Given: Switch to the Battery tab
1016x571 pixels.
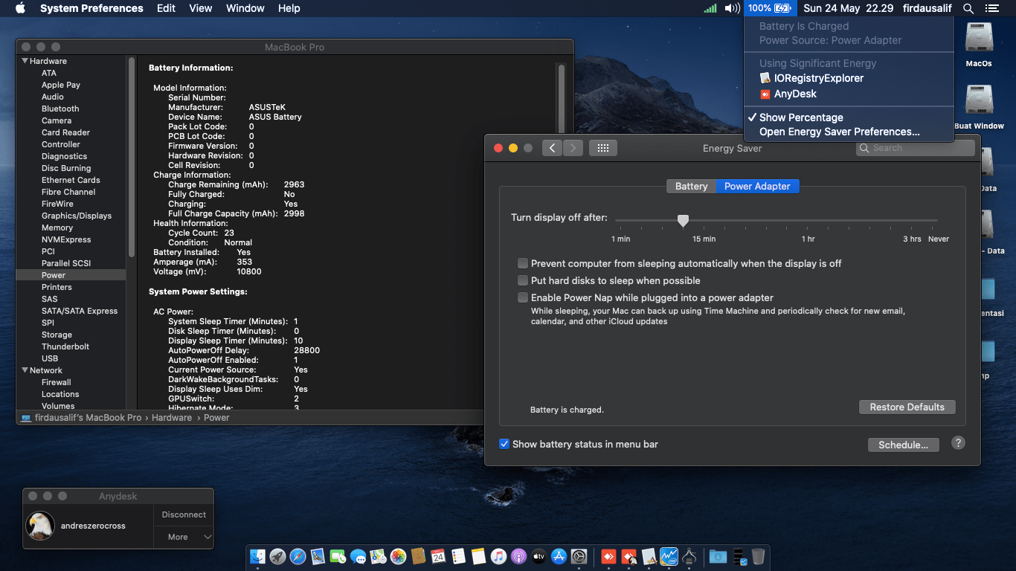Looking at the screenshot, I should tap(691, 186).
